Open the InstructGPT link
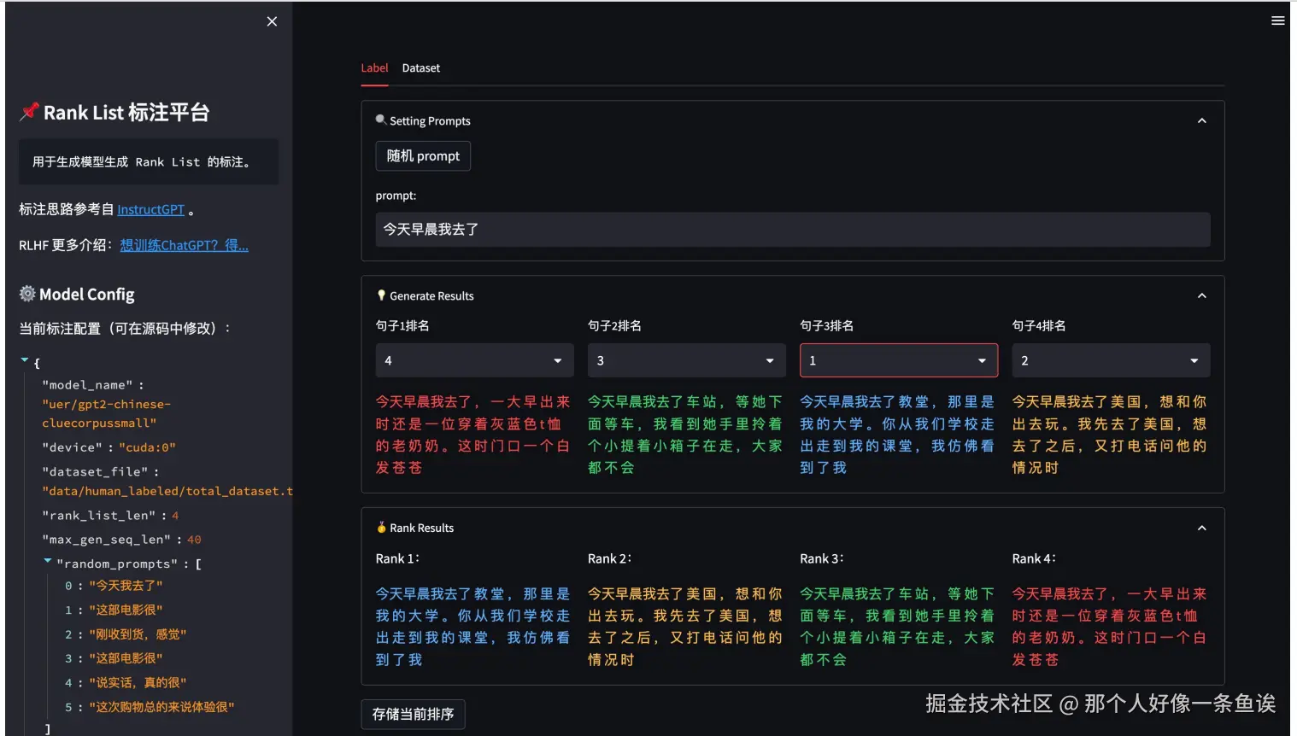The width and height of the screenshot is (1297, 736). (x=151, y=209)
